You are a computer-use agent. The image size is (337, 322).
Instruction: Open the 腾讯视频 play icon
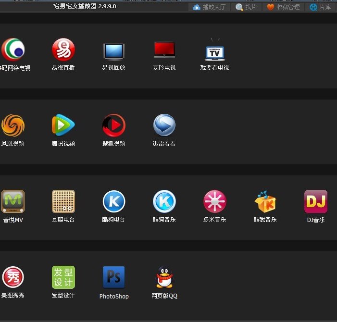63,125
